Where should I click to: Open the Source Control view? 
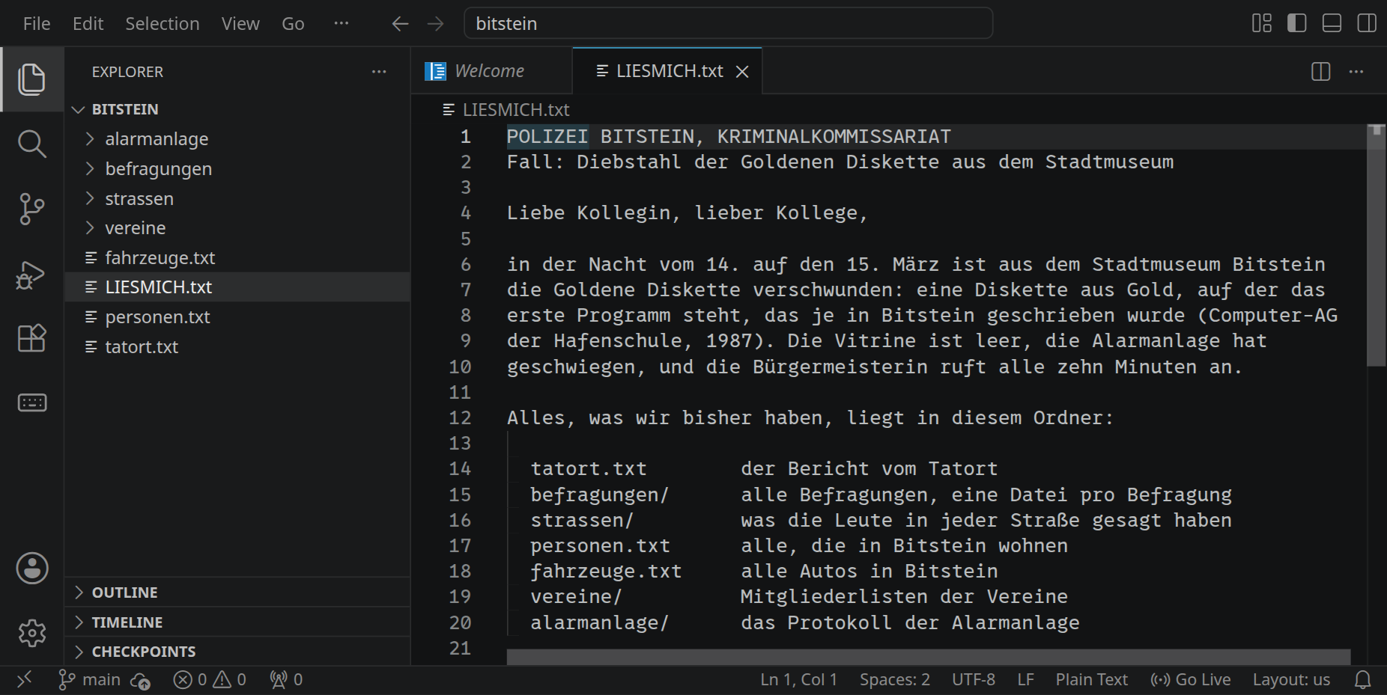[x=31, y=209]
